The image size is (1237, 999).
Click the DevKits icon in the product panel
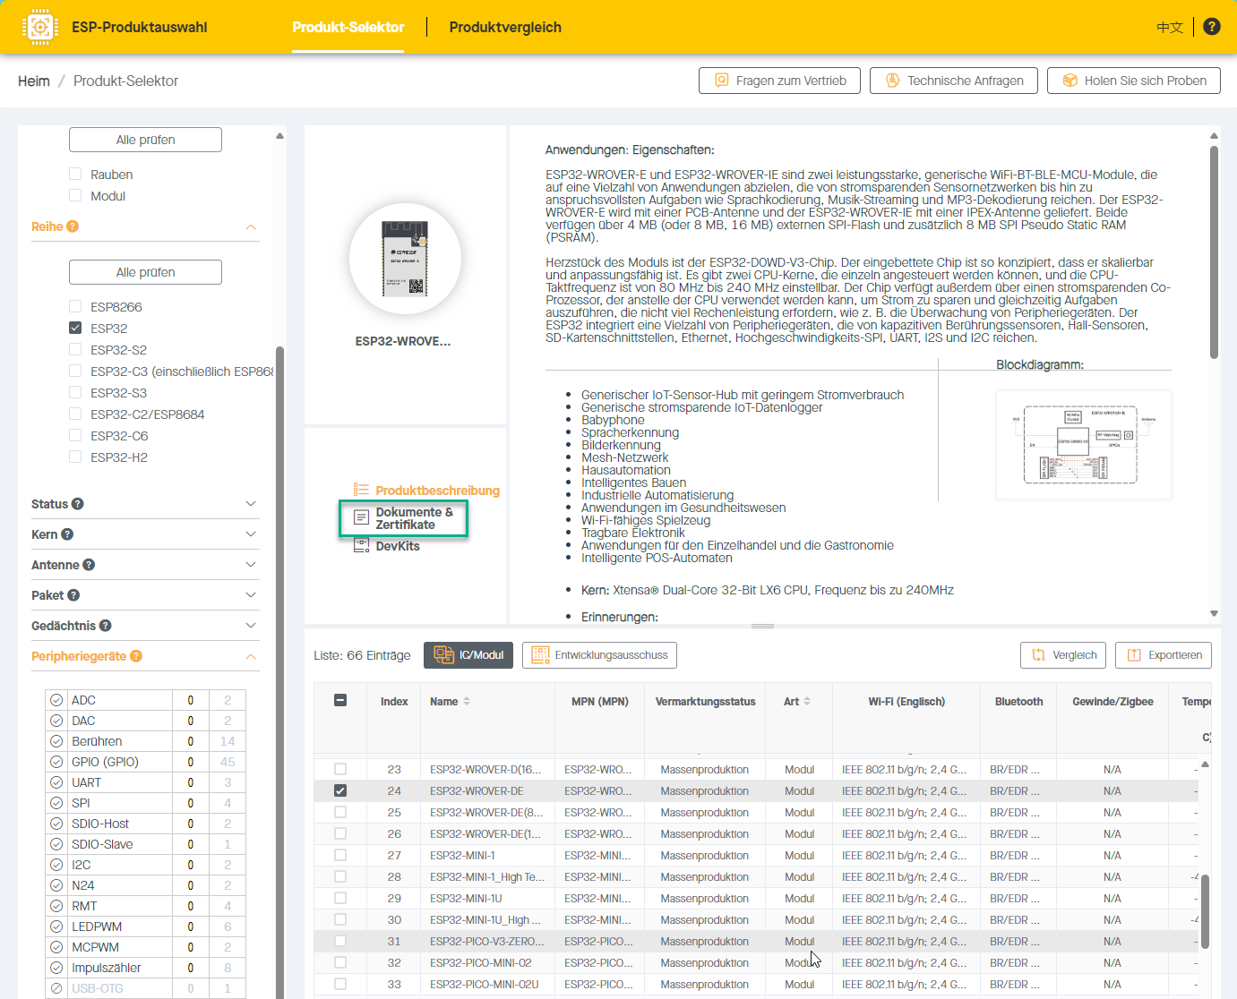[x=361, y=545]
